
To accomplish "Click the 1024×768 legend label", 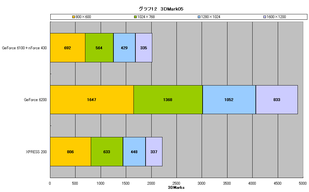I will (146, 17).
